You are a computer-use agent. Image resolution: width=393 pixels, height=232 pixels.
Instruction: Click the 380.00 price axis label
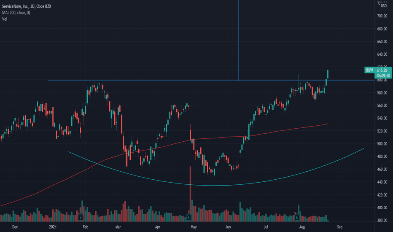click(382, 221)
